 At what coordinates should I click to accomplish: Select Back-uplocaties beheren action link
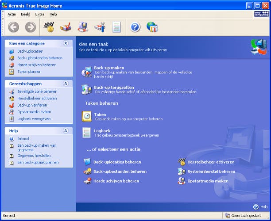117,162
